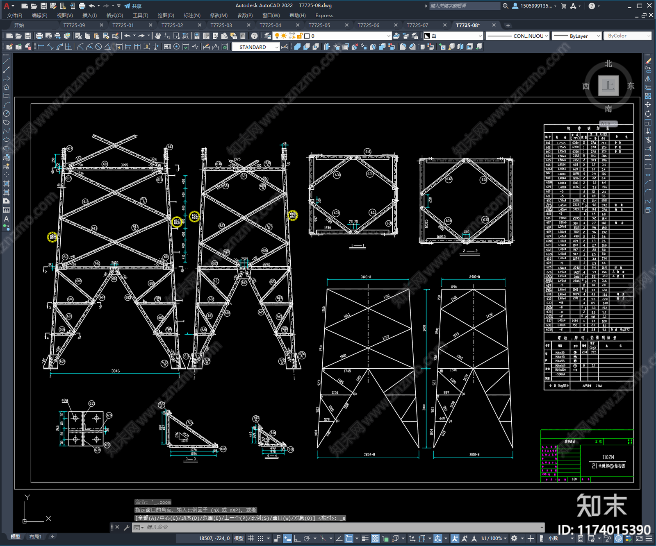Switch to the T7725-03 drawing tab

click(221, 25)
